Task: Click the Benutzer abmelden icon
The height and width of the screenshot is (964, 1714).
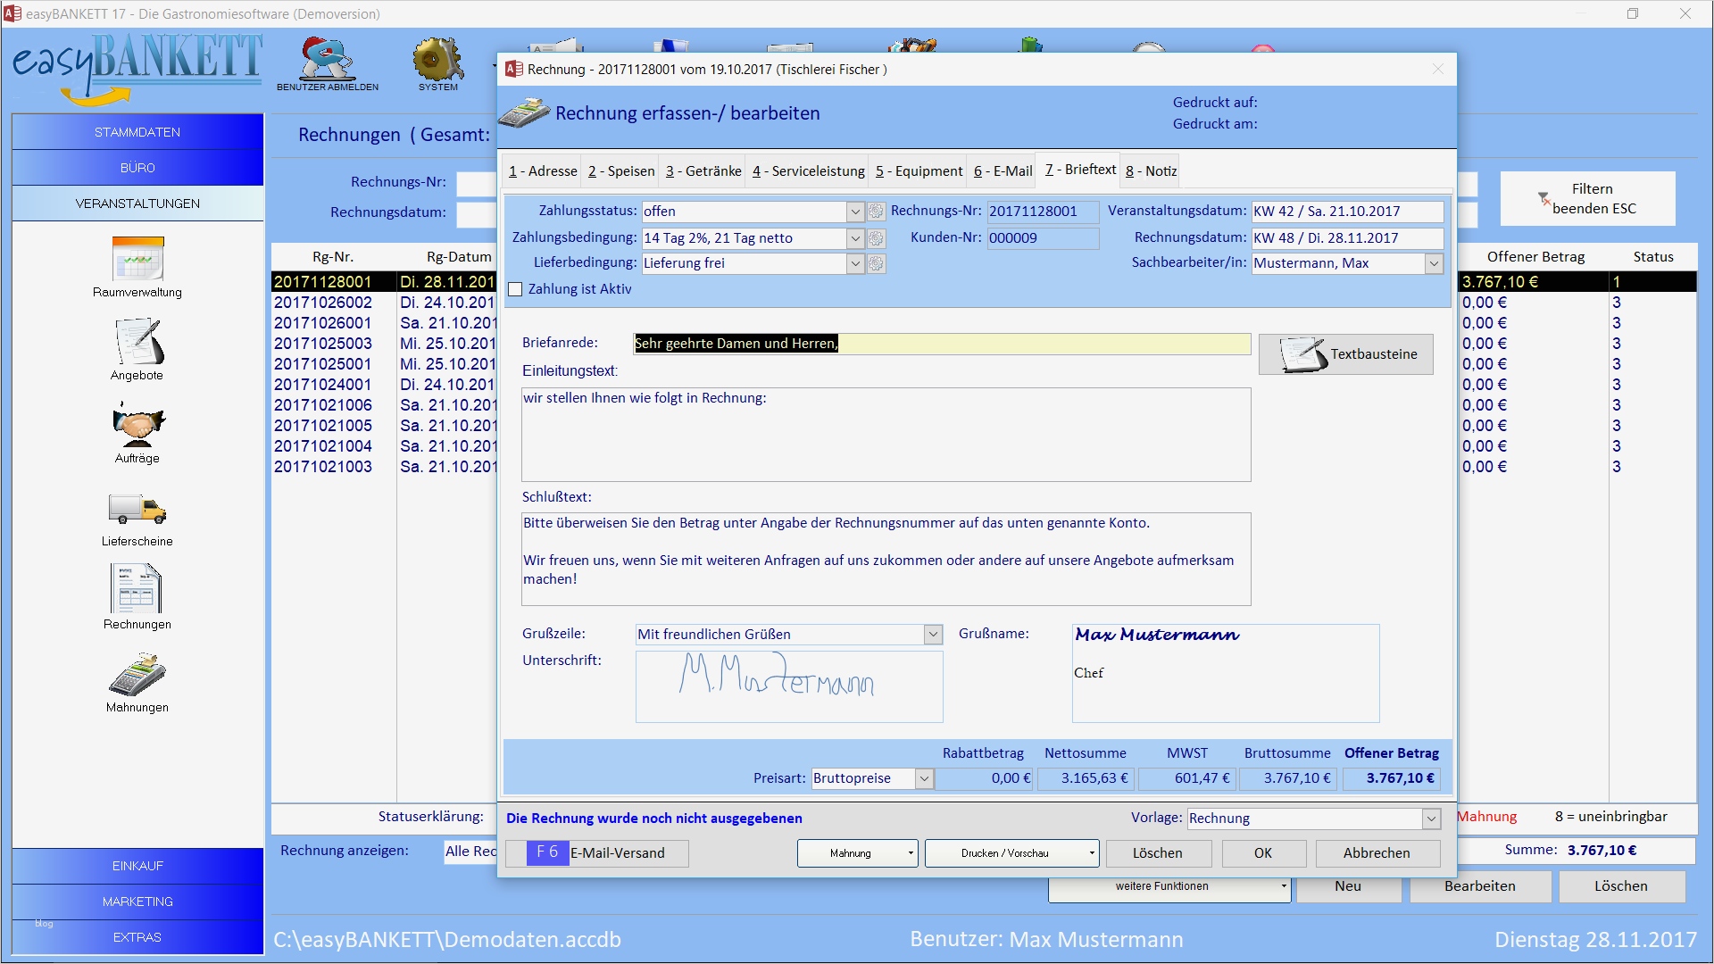Action: pyautogui.click(x=327, y=59)
